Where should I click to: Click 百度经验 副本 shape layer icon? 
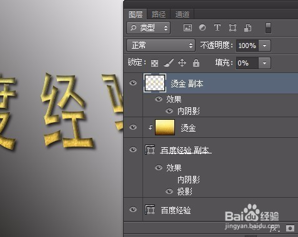coord(150,150)
